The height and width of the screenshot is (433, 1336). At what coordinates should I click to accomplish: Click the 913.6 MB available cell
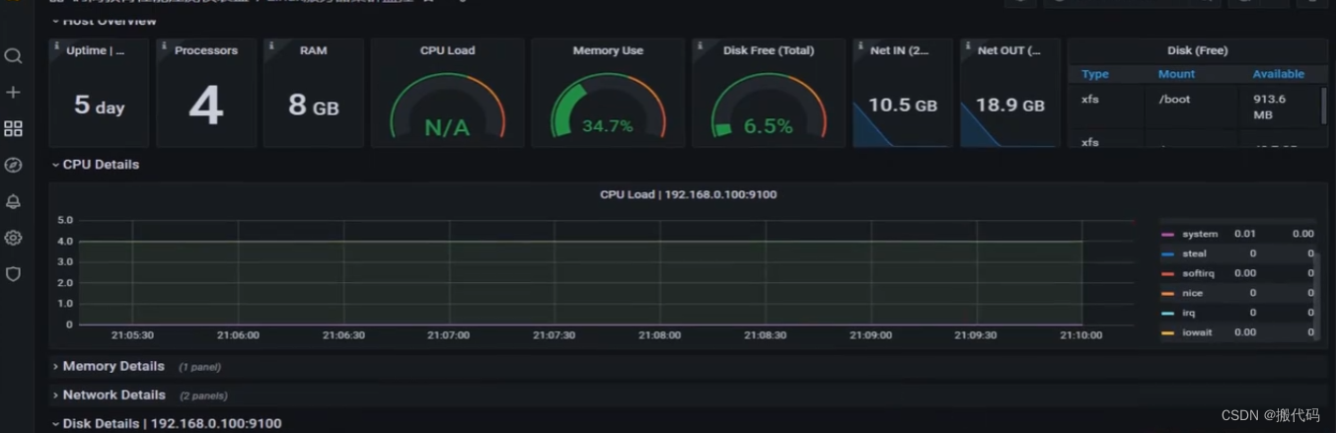coord(1270,107)
